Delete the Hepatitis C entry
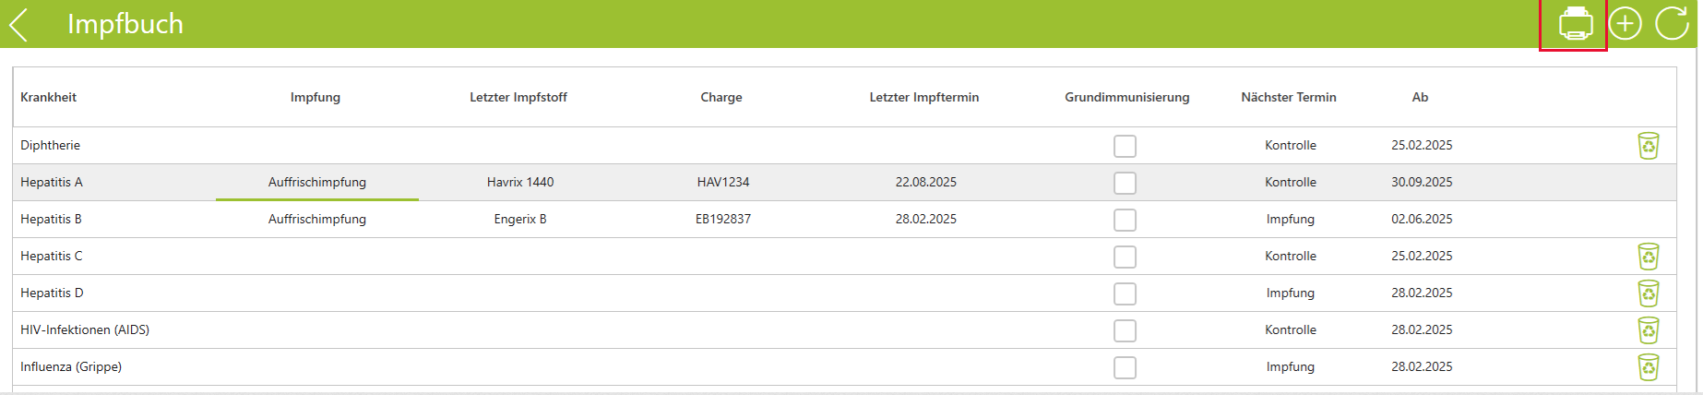 (1649, 257)
